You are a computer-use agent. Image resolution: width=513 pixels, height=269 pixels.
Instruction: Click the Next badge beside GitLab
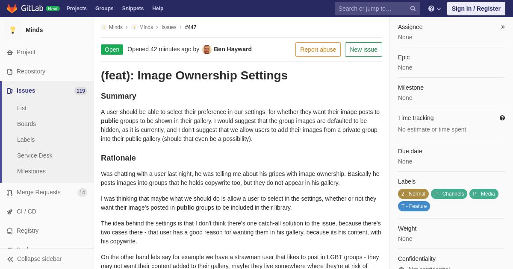[x=53, y=9]
